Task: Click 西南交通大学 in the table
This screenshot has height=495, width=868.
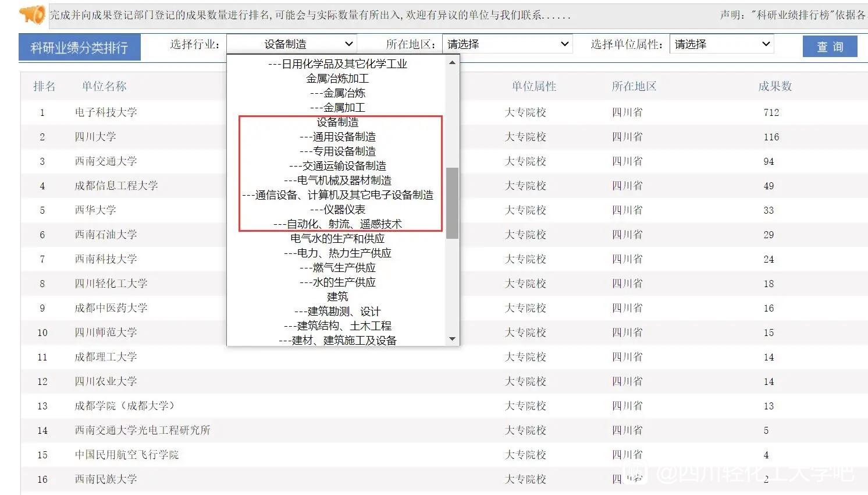Action: [106, 161]
